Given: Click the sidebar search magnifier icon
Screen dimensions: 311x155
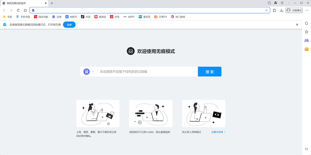Looking at the screenshot, I should pos(306,24).
